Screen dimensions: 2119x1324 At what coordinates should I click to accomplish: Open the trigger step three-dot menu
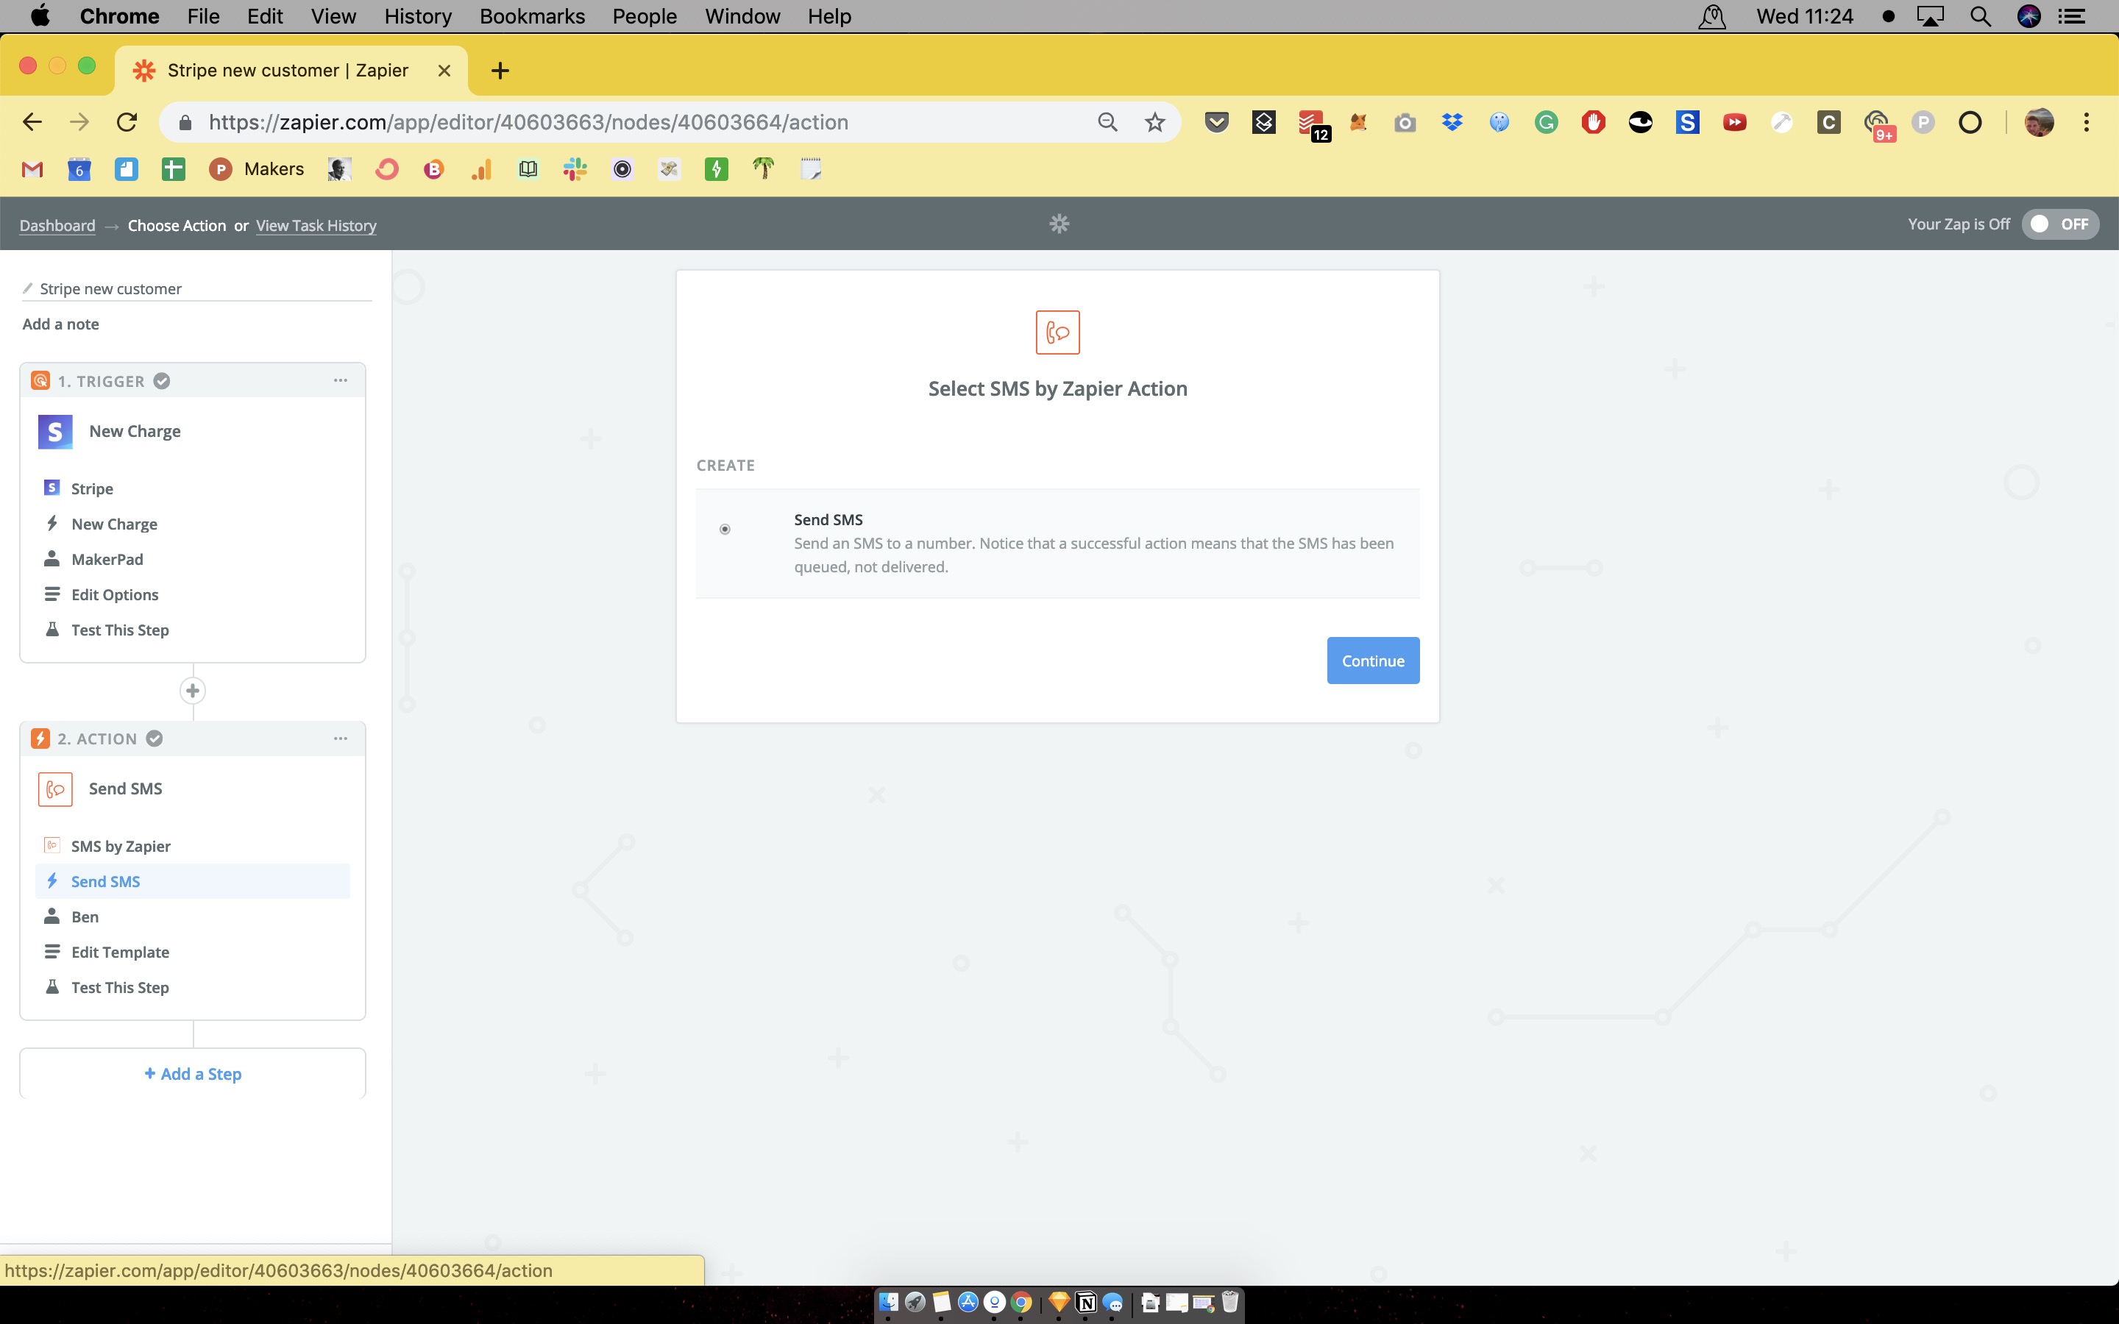341,380
